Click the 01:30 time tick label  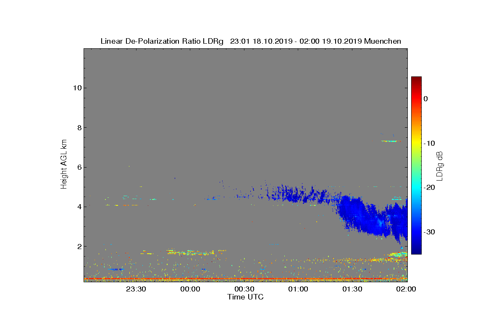352,289
